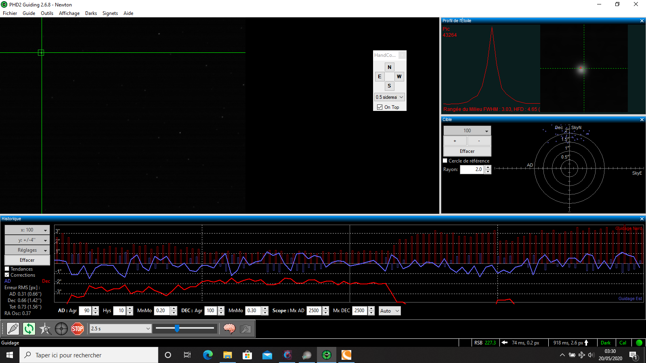
Task: Click the connect equipment USB icon
Action: pos(13,329)
